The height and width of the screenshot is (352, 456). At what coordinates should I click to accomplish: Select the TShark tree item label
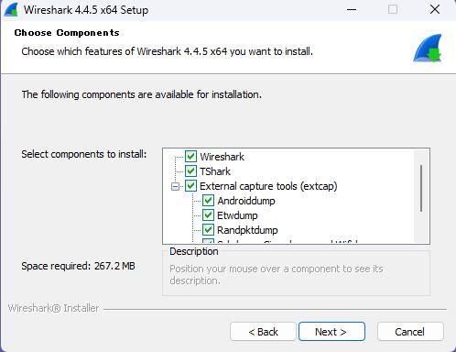[215, 171]
